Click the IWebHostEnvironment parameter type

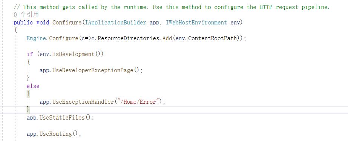point(196,23)
